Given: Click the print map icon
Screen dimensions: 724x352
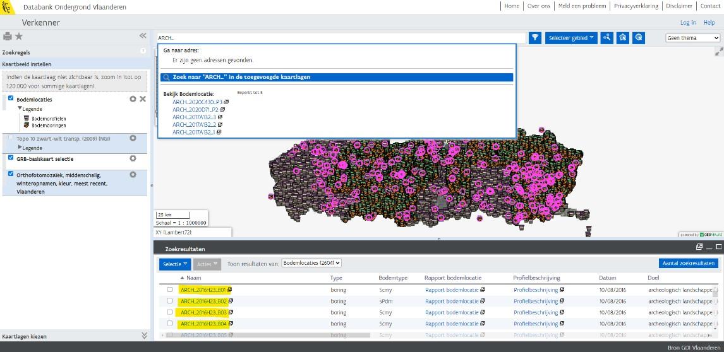Looking at the screenshot, I should (8, 37).
